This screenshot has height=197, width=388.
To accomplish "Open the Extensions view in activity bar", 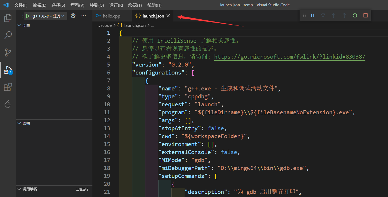I will 8,87.
